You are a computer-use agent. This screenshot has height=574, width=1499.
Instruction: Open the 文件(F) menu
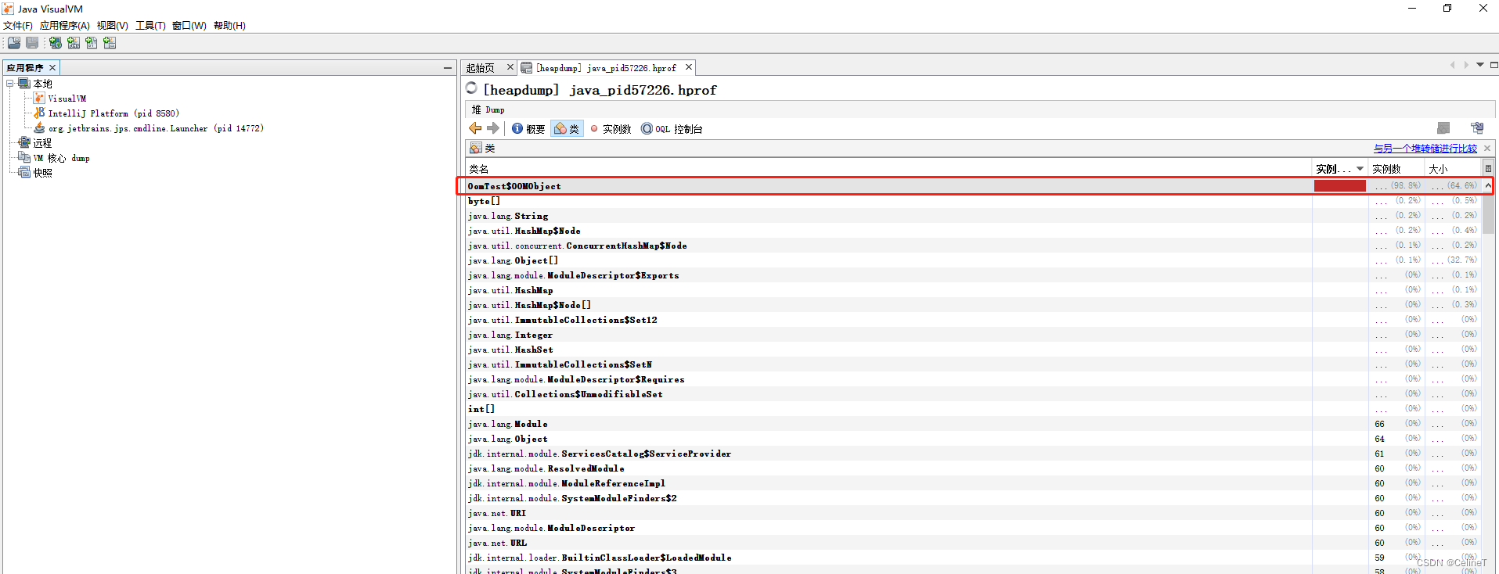tap(18, 26)
